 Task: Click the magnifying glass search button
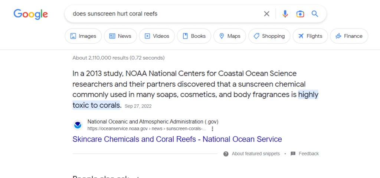click(315, 14)
